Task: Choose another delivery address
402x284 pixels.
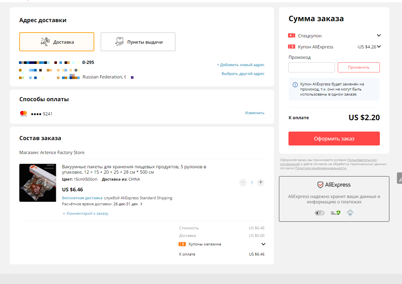Action: click(243, 74)
